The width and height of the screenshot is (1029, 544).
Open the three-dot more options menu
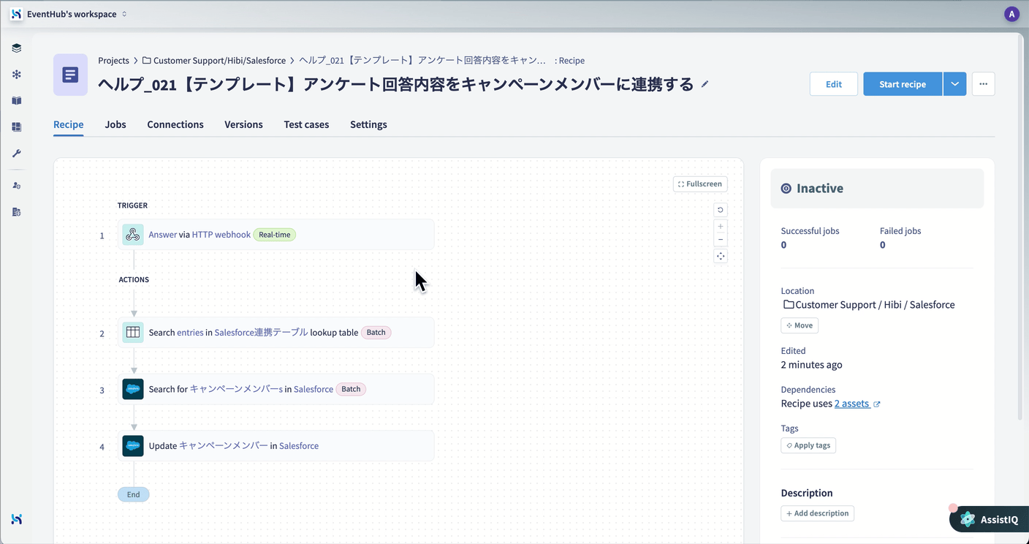tap(983, 84)
